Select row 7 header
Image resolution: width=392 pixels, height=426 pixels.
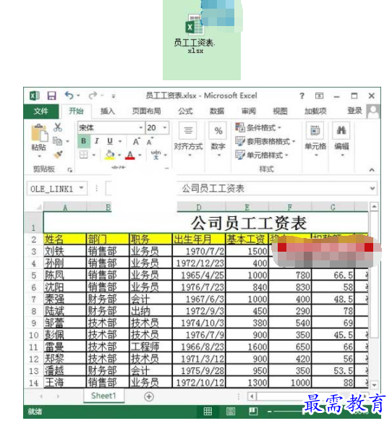(x=34, y=299)
